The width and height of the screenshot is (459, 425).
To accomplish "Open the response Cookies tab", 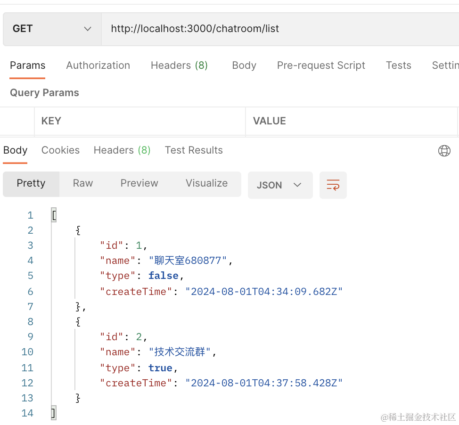I will coord(60,150).
